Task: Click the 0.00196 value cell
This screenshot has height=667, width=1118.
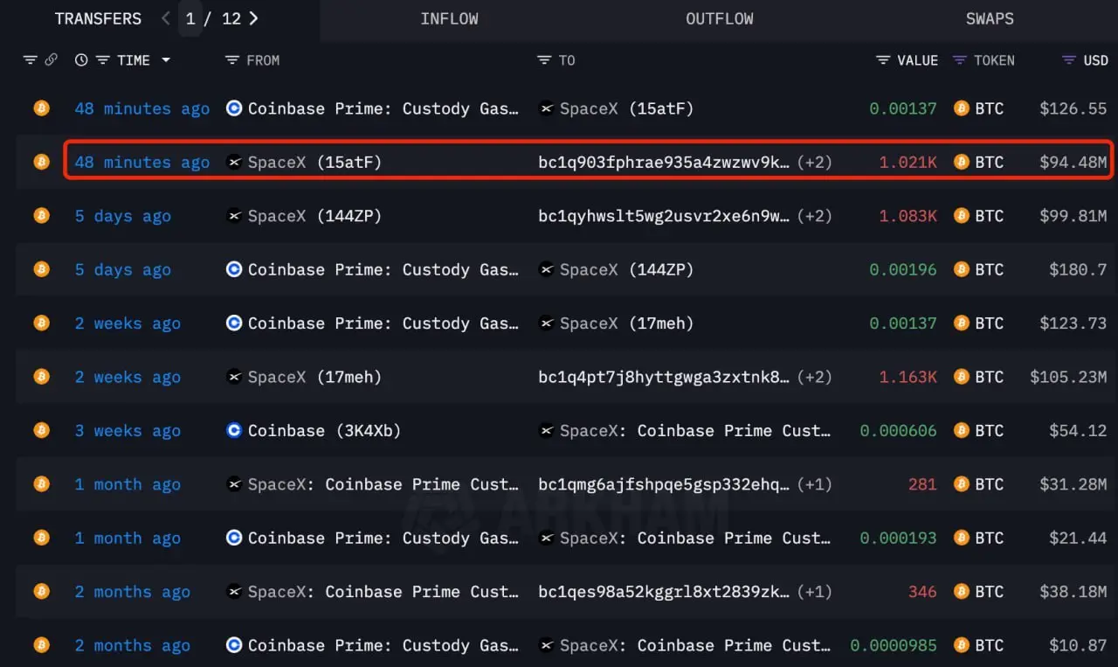Action: coord(903,269)
